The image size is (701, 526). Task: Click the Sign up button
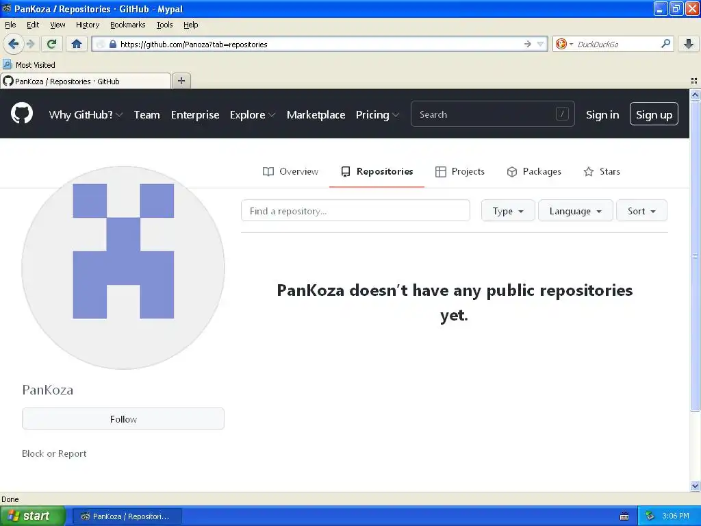tap(654, 114)
